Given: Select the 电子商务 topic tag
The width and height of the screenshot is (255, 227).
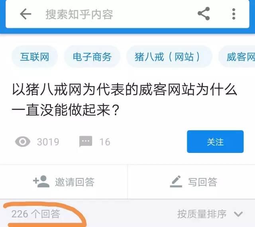Looking at the screenshot, I should [92, 57].
